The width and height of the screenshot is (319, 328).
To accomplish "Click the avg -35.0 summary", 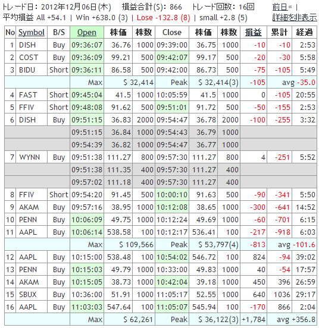I will coord(299,83).
